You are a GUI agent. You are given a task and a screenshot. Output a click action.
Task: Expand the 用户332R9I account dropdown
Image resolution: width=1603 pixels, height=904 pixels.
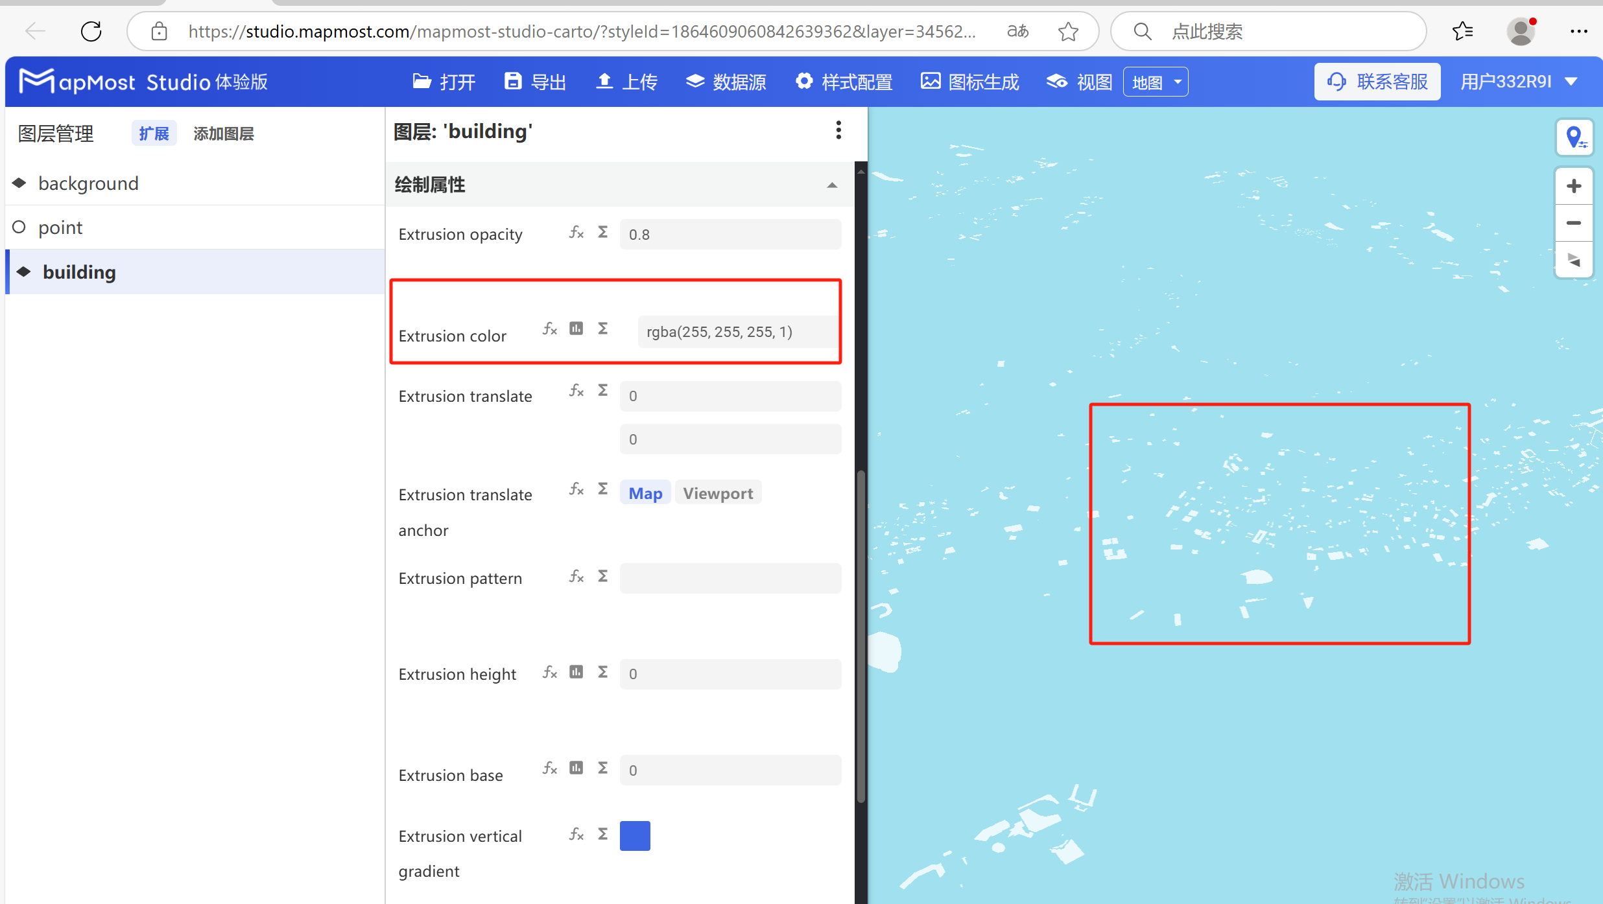[x=1519, y=80]
